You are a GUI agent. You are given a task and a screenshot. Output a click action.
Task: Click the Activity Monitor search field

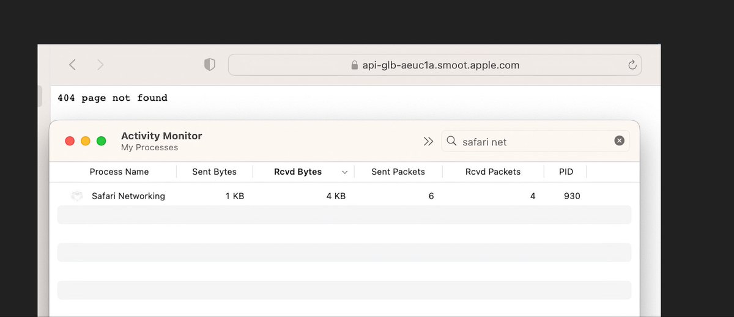535,141
